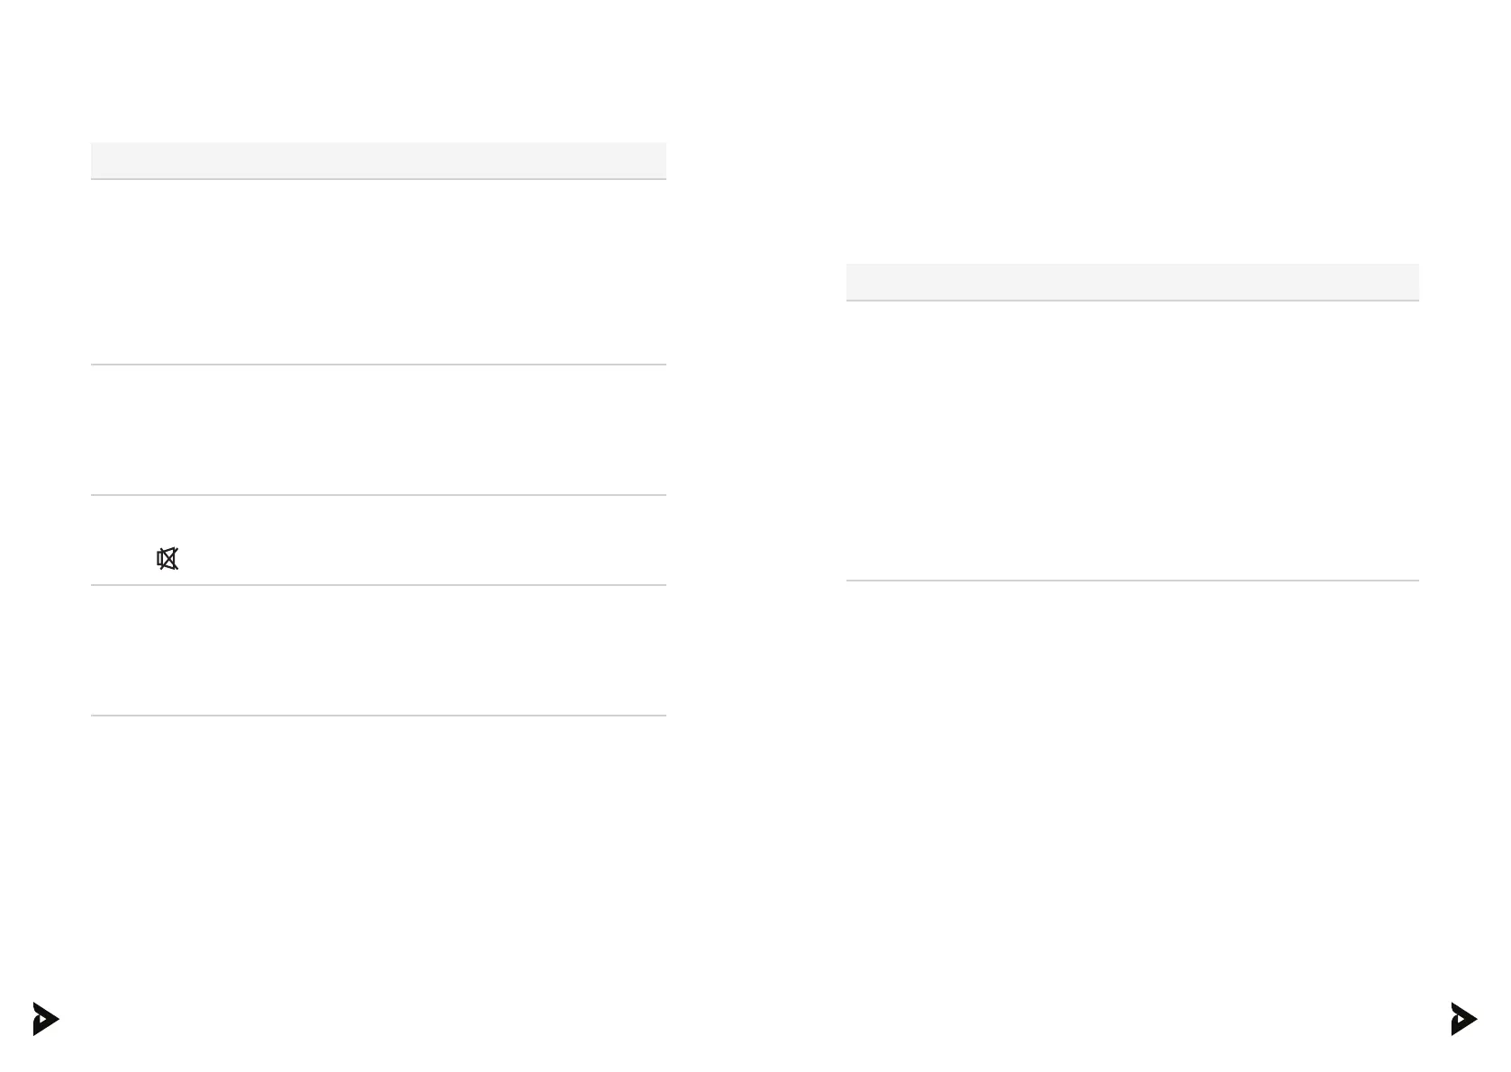The height and width of the screenshot is (1072, 1511).
Task: Click the gray header bar of the right table
Action: 1132,282
